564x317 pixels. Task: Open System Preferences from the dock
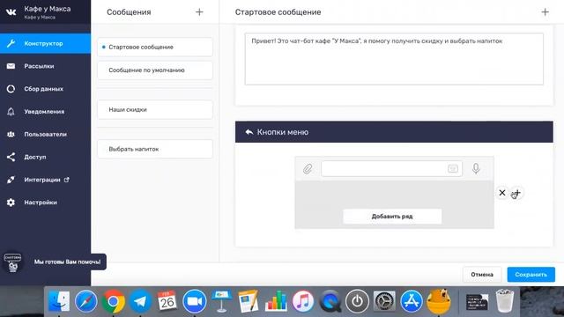384,301
